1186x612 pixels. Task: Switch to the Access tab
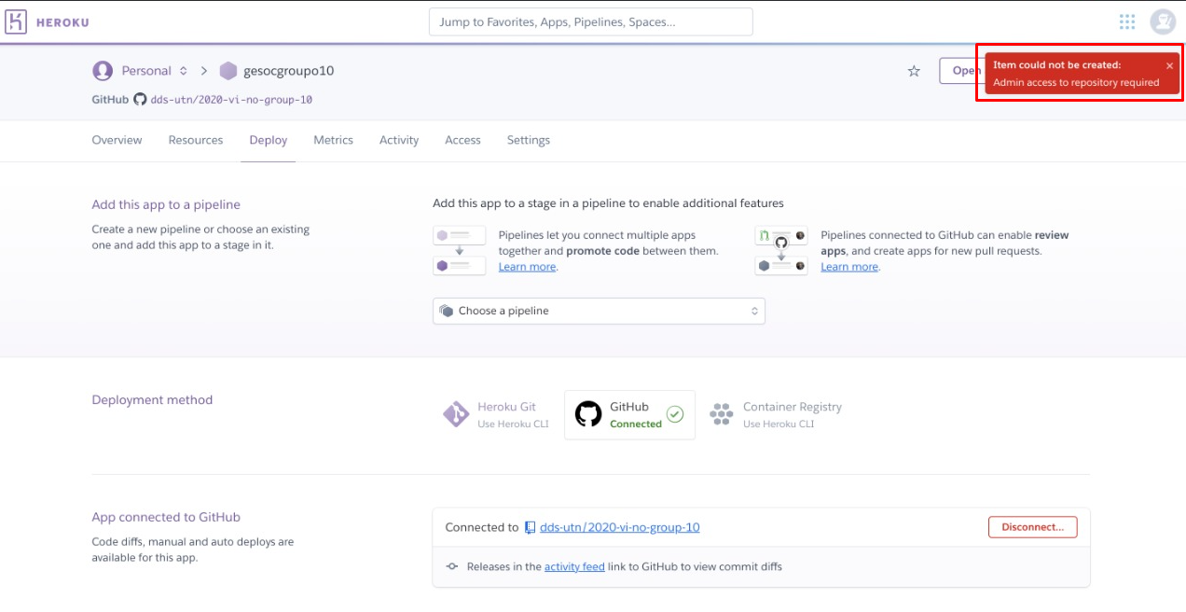(x=462, y=140)
